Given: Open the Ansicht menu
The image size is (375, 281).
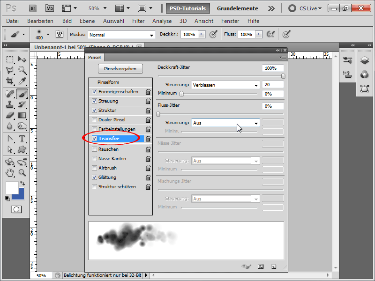Looking at the screenshot, I should 204,21.
